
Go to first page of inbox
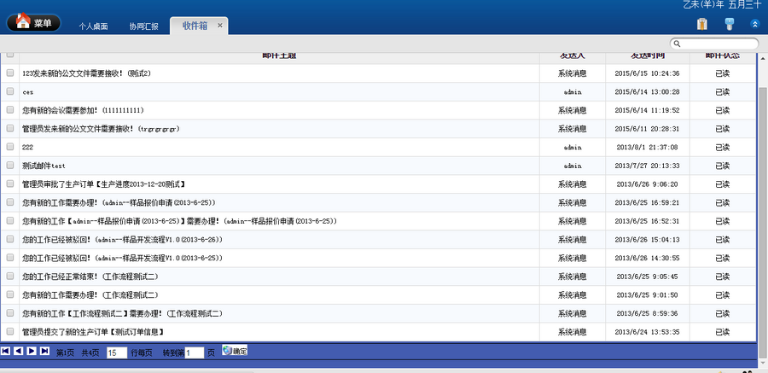(x=5, y=351)
